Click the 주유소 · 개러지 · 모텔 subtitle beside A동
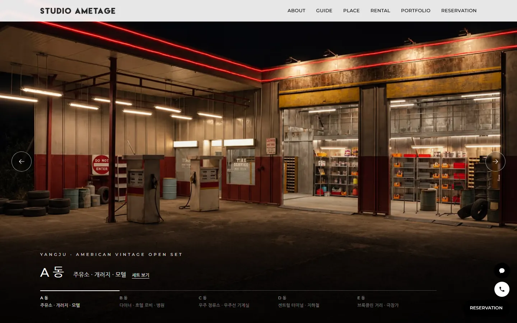Viewport: 517px width, 323px height. [100, 275]
